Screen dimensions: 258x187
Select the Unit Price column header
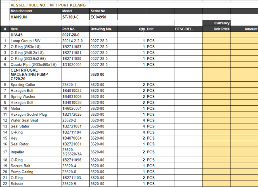coord(216,29)
